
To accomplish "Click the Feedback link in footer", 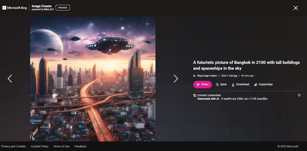I will pyautogui.click(x=80, y=146).
